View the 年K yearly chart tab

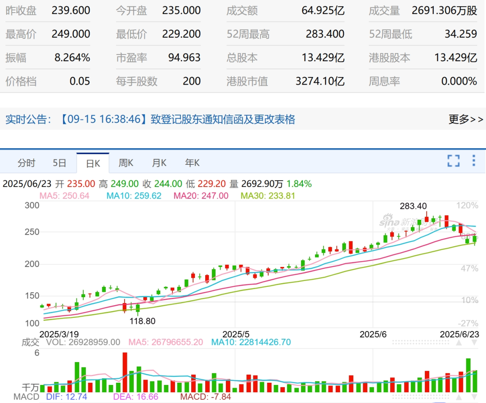(192, 163)
